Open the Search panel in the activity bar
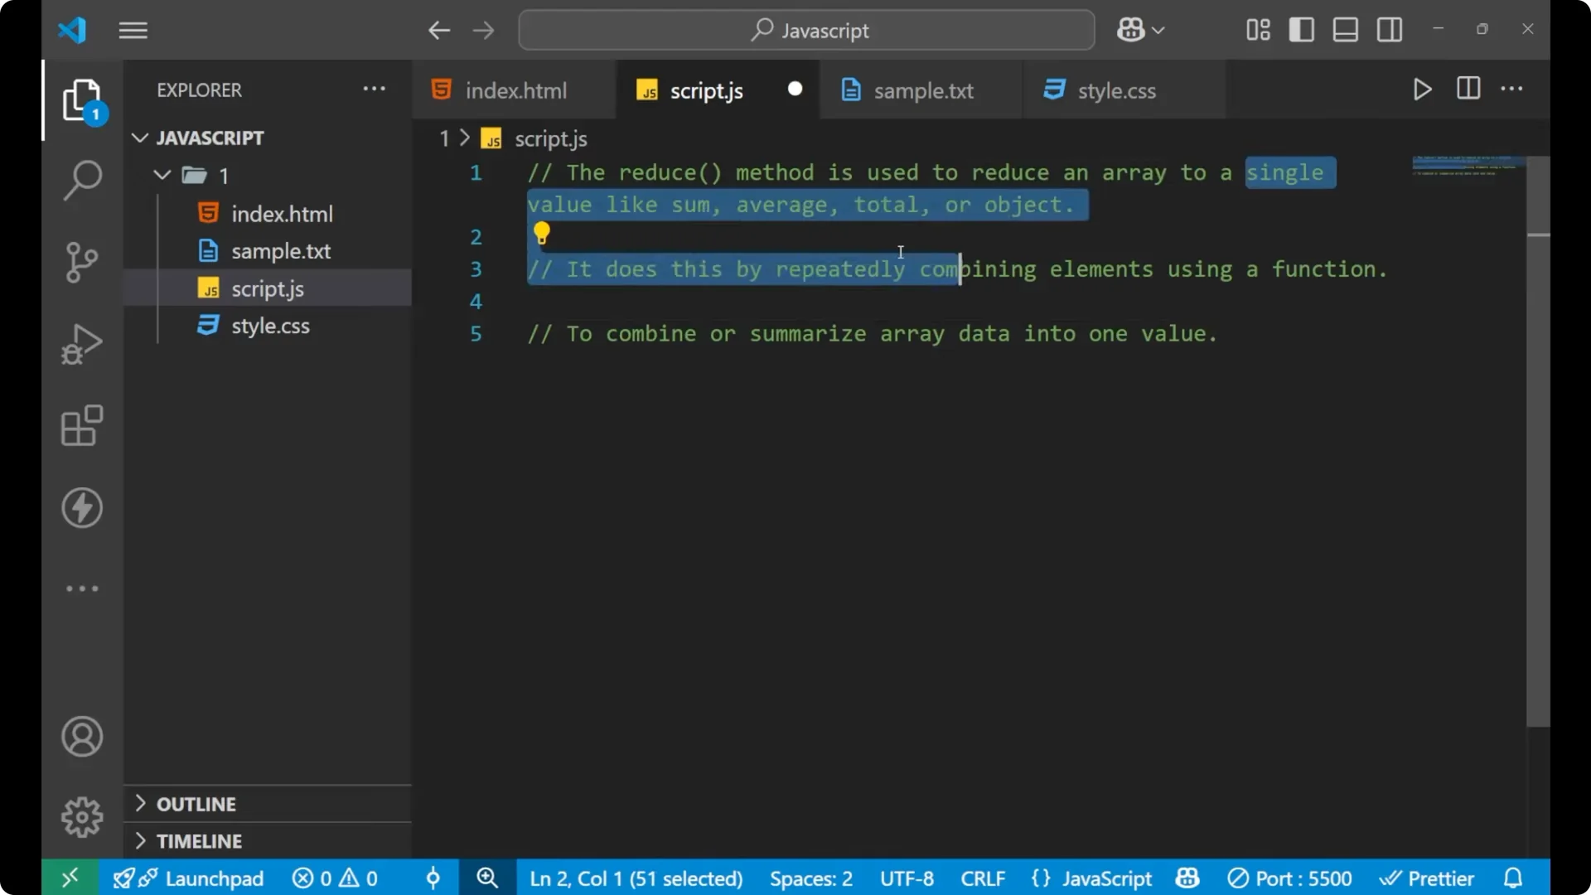 click(81, 179)
